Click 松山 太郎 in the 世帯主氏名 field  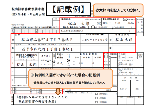(124, 40)
